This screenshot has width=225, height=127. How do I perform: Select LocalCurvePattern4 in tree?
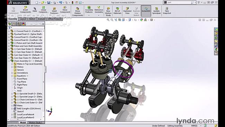coord(26,115)
